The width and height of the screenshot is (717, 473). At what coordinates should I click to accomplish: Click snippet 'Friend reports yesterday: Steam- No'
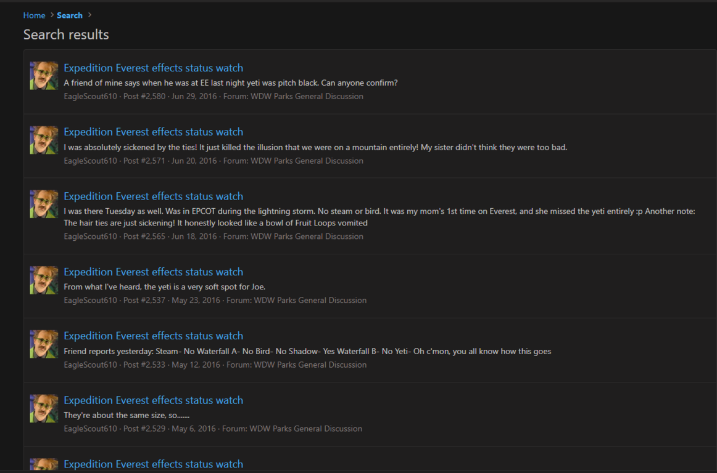307,352
